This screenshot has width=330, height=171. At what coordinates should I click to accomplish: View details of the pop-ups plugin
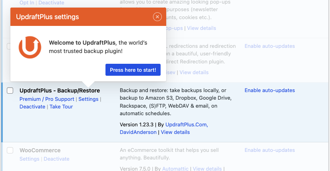pos(201,28)
